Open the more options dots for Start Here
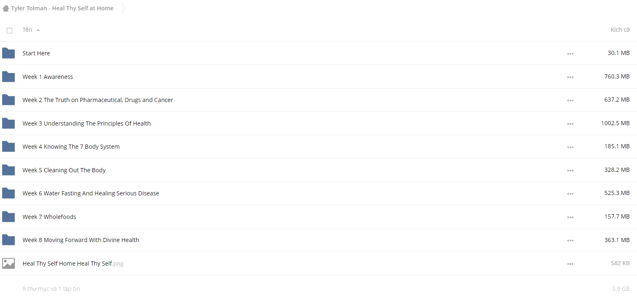The width and height of the screenshot is (637, 297). pyautogui.click(x=570, y=54)
